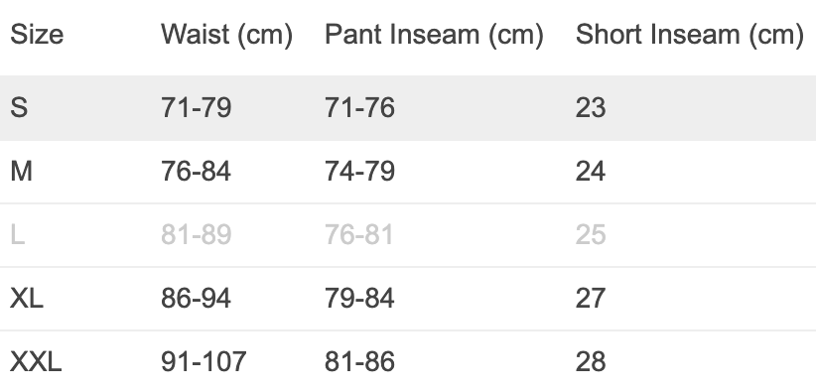The image size is (816, 391).
Task: Select the XXL size row label
Action: [x=36, y=361]
